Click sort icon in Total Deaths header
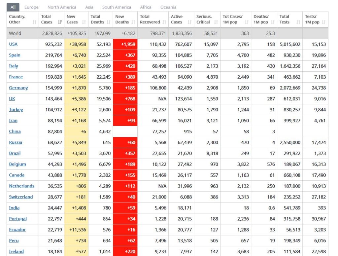The height and width of the screenshot is (256, 338). [x=109, y=22]
